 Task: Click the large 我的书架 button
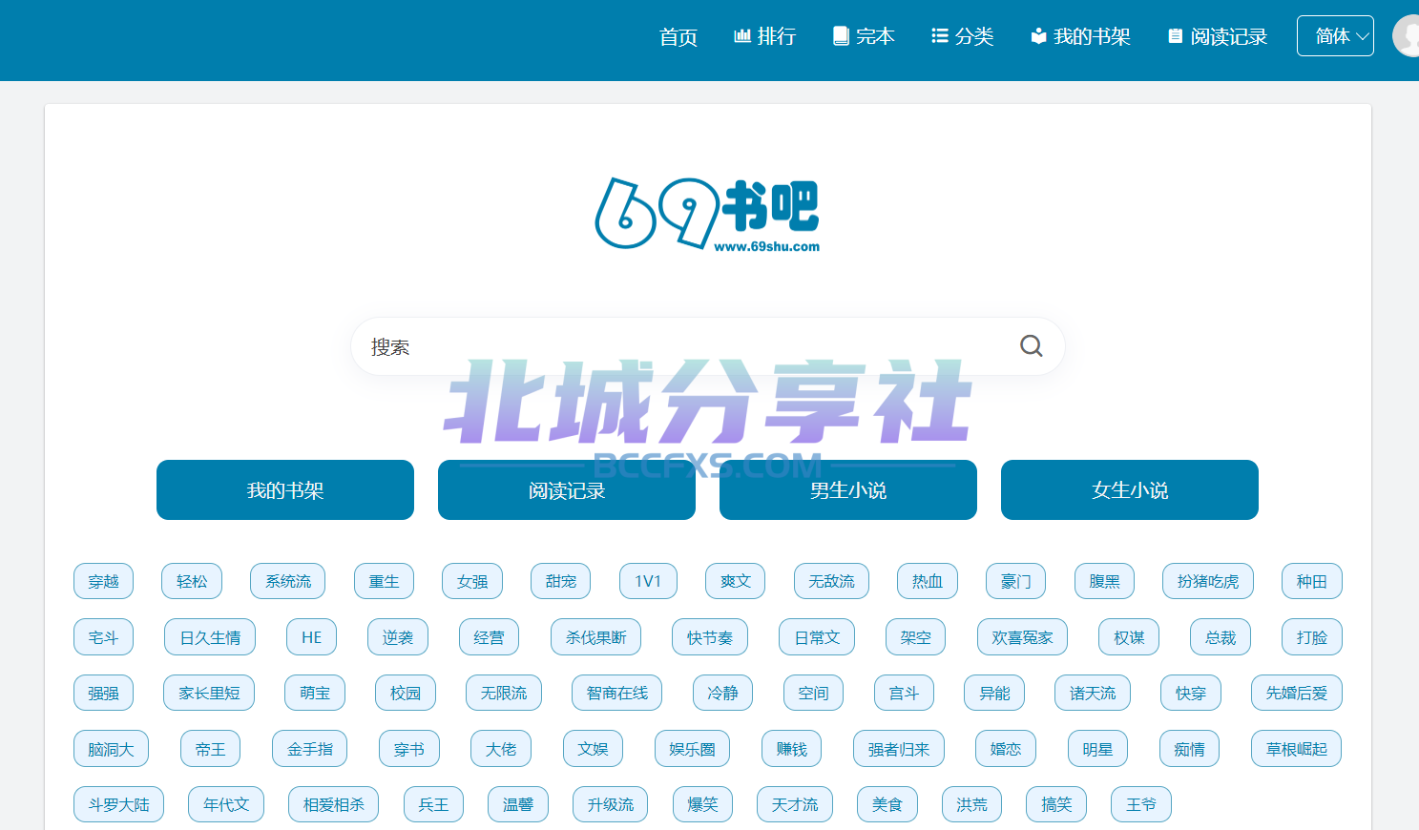285,490
